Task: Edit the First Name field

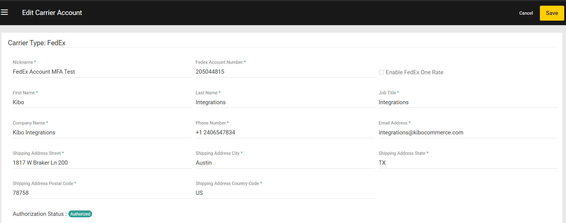Action: [102, 102]
